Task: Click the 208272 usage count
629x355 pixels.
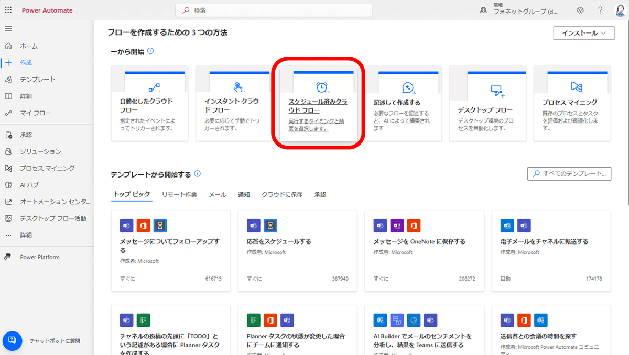Action: click(467, 279)
